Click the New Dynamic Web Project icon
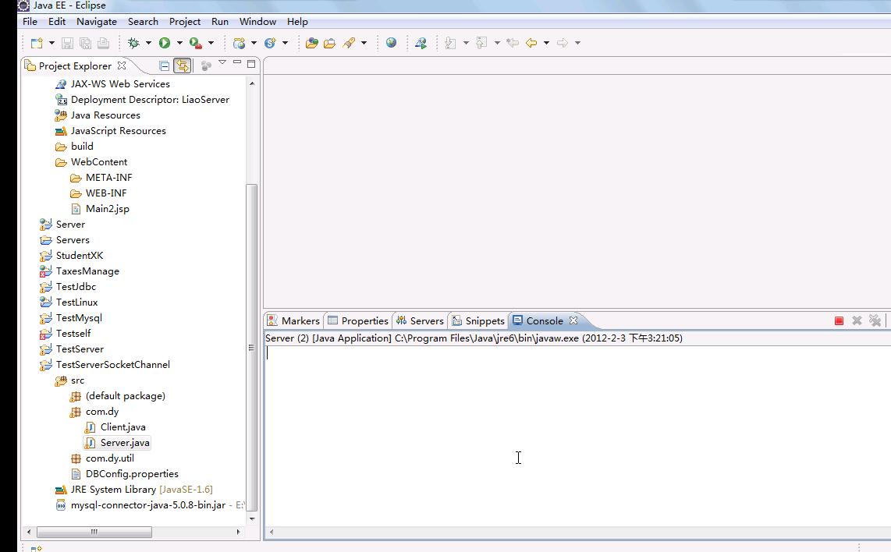Viewport: 891px width, 552px height. click(x=240, y=43)
